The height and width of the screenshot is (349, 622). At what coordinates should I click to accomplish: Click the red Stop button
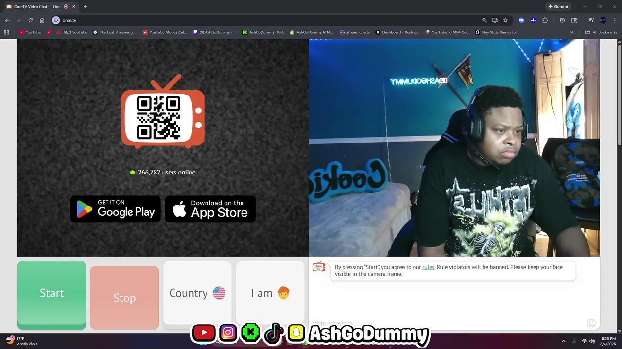[124, 298]
